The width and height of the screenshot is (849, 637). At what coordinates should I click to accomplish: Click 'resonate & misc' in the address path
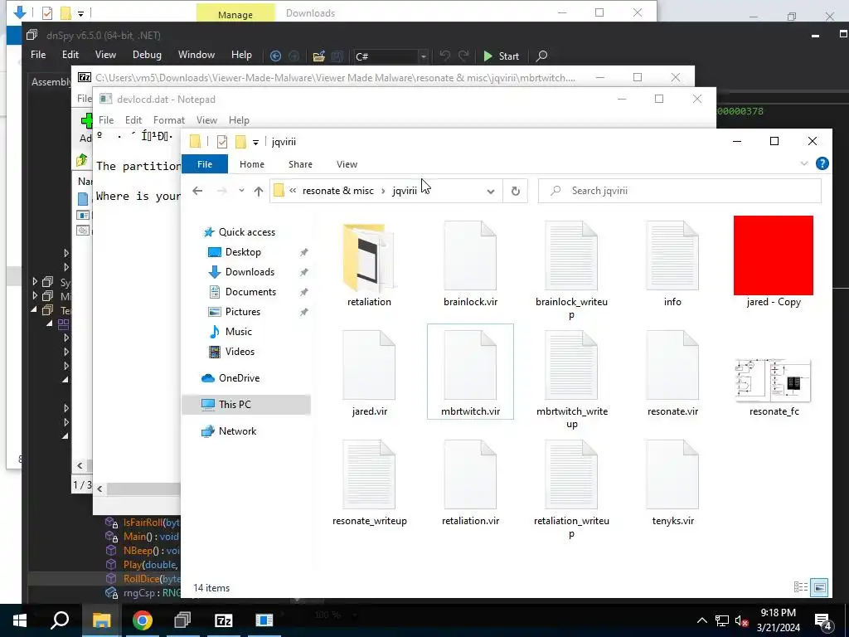(x=338, y=191)
